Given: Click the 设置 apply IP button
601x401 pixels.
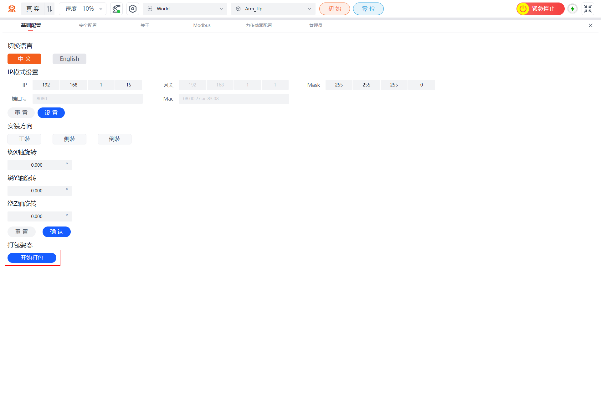Looking at the screenshot, I should [51, 113].
